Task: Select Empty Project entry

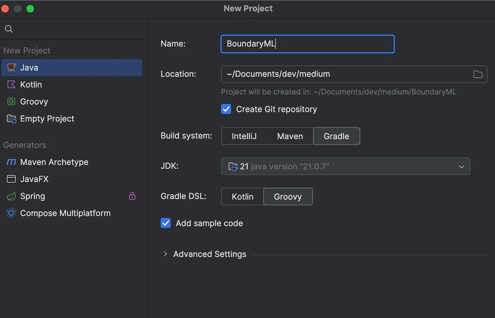Action: pos(72,118)
